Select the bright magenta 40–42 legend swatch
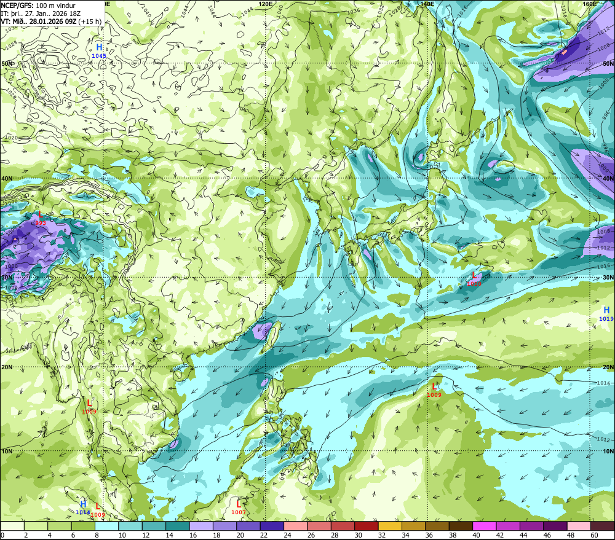The height and width of the screenshot is (540, 615). (485, 526)
